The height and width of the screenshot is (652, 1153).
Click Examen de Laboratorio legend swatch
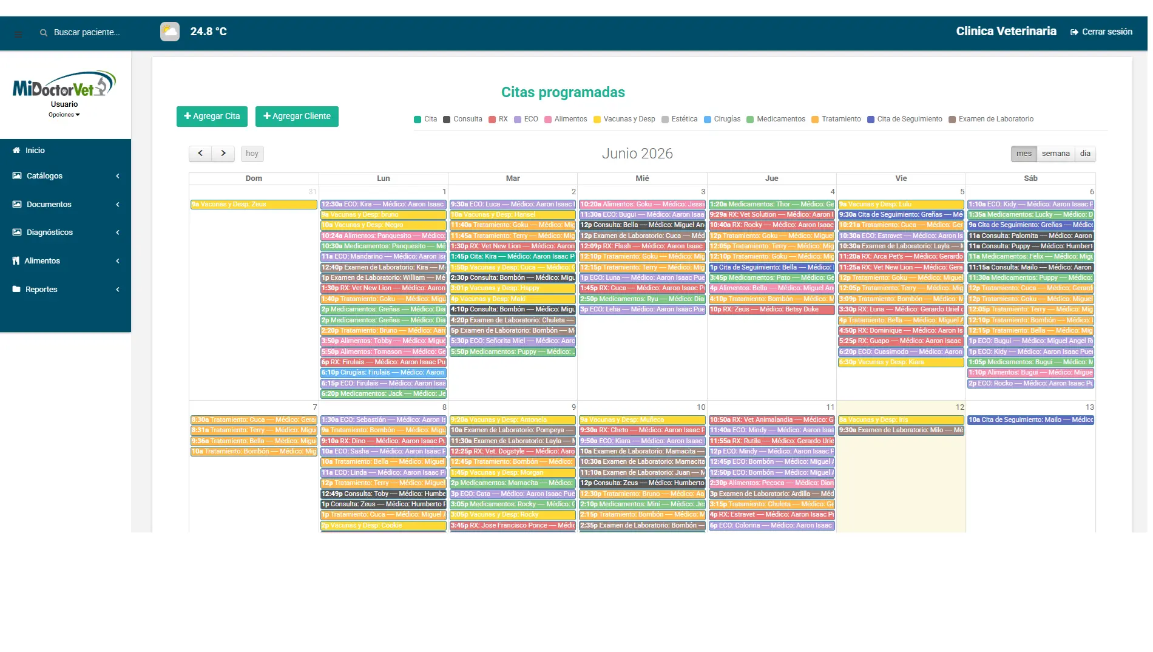pyautogui.click(x=952, y=120)
